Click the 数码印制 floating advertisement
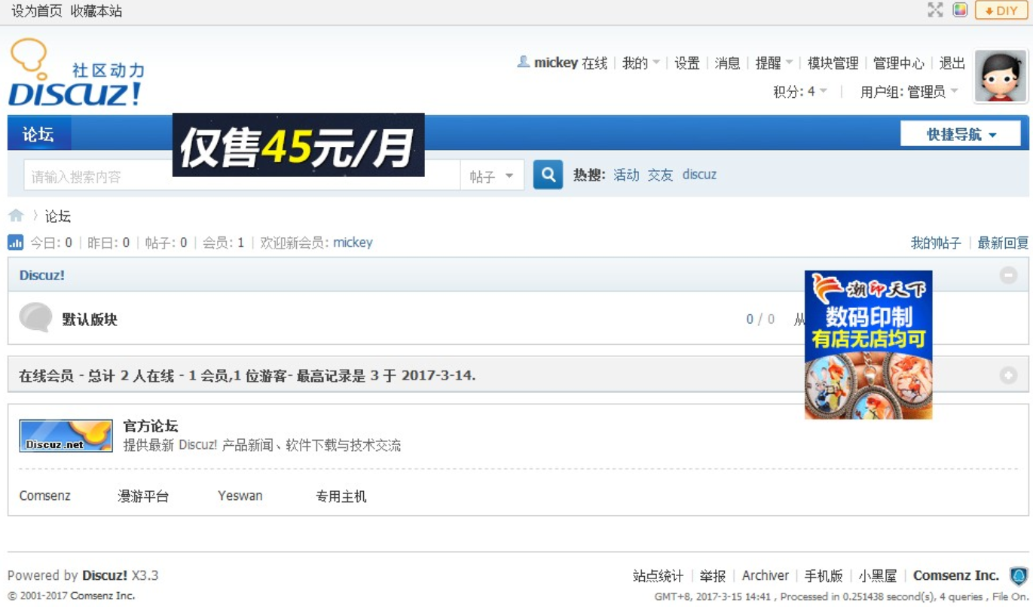The height and width of the screenshot is (607, 1033). pos(868,345)
